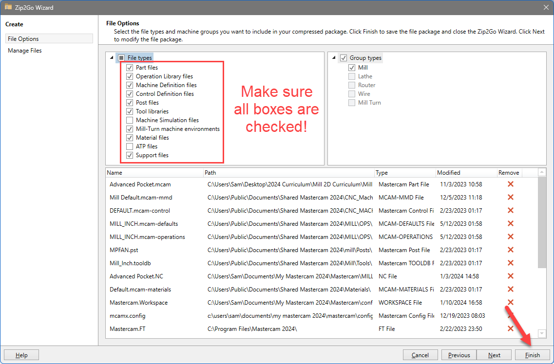The width and height of the screenshot is (554, 364).
Task: Collapse the Group types tree node
Action: [334, 58]
